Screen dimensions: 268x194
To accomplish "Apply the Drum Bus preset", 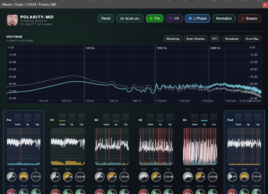I will (x=252, y=38).
